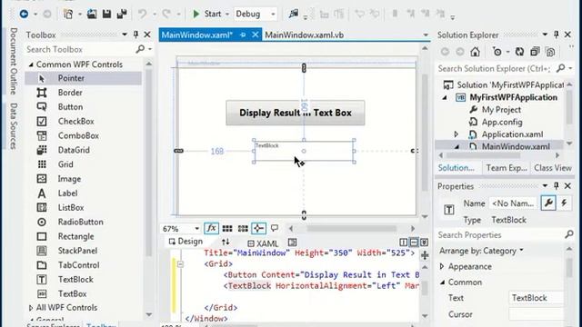Open the Arrange by: Category dropdown
582x327 pixels.
click(x=481, y=251)
